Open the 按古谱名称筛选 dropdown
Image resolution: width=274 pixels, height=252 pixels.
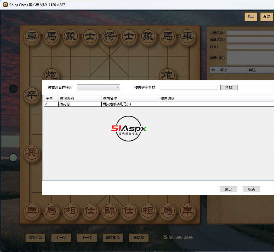tap(99, 87)
